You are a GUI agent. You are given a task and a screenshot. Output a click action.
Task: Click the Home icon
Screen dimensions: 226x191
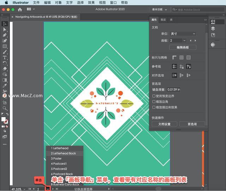(20, 10)
